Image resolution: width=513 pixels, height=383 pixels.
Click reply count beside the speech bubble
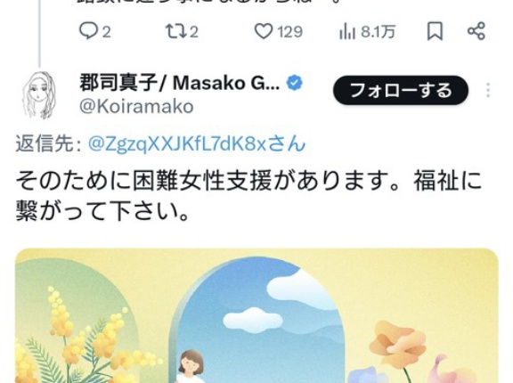point(106,32)
